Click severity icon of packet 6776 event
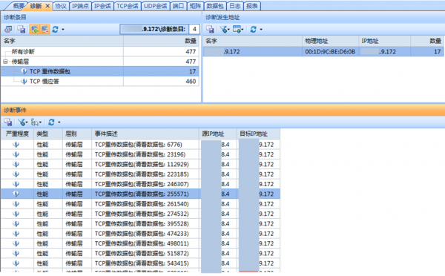This screenshot has width=445, height=276. click(x=16, y=145)
